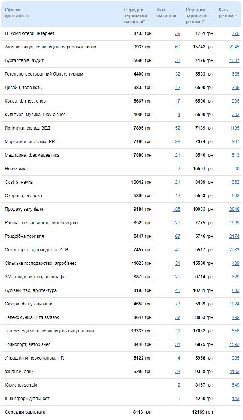The width and height of the screenshot is (243, 420).
Task: Open 143 resumes for Інші сфери діяльності
Action: click(x=236, y=399)
